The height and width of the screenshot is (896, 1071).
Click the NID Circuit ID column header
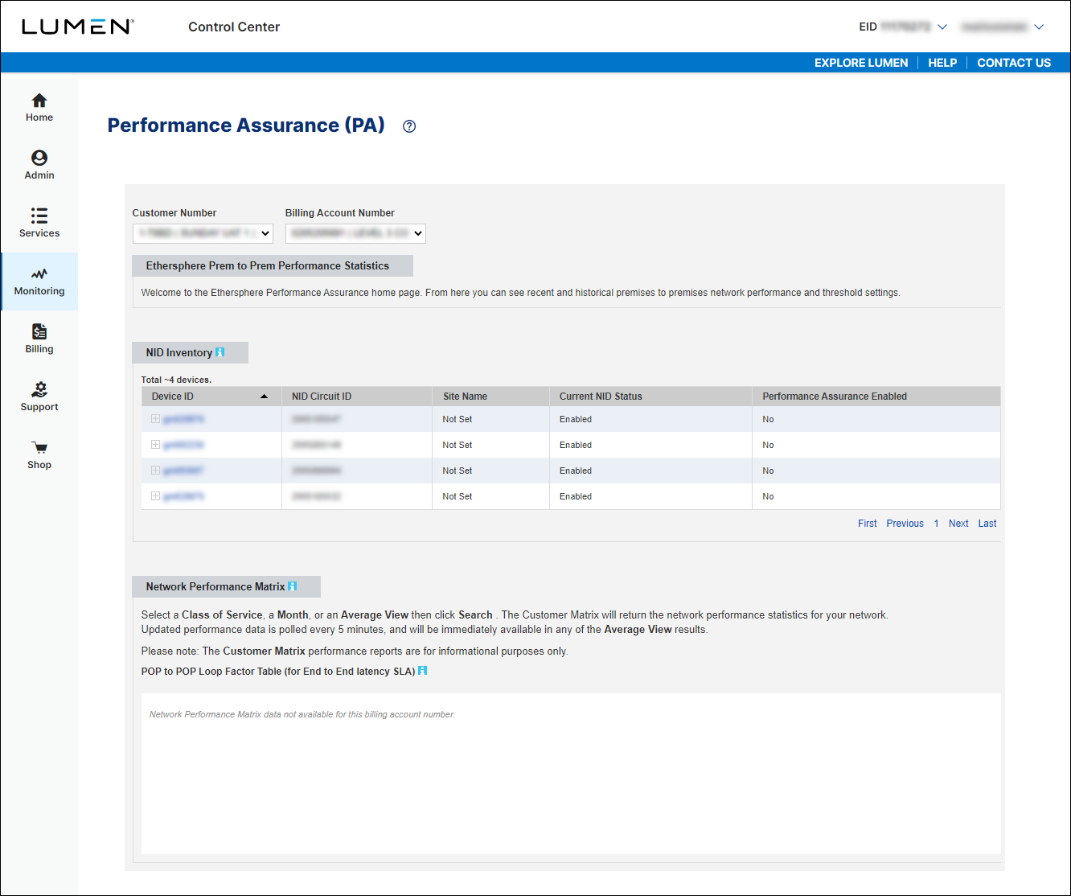357,397
